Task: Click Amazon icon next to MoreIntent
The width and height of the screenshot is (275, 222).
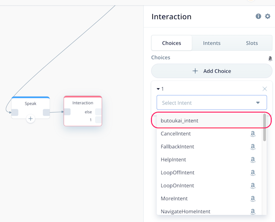Action: pyautogui.click(x=253, y=199)
